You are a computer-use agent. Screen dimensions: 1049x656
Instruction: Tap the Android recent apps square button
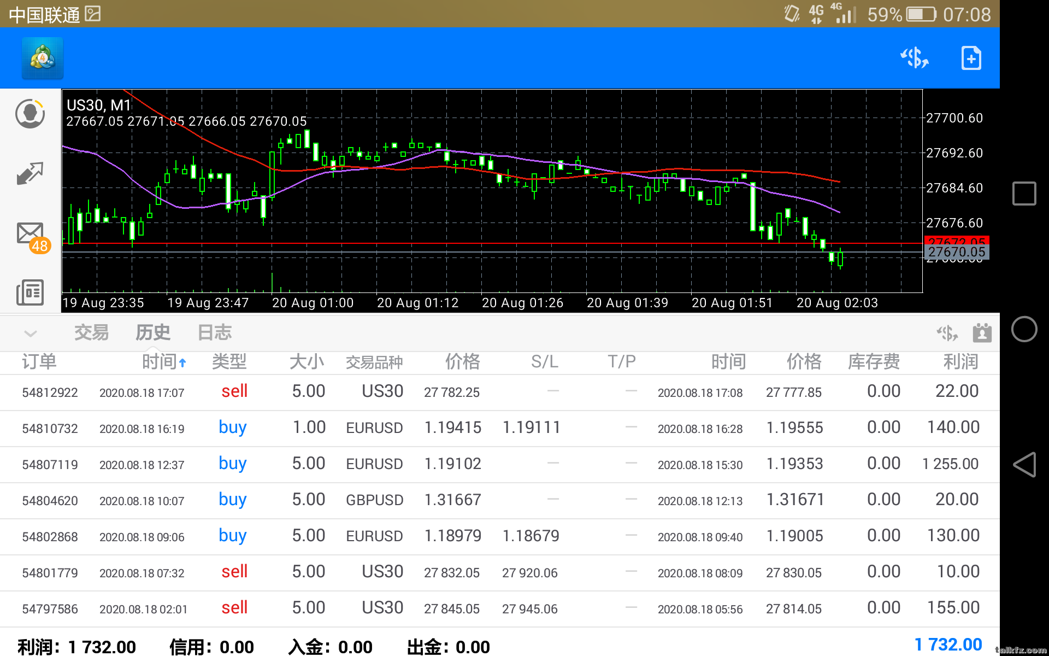[1024, 194]
